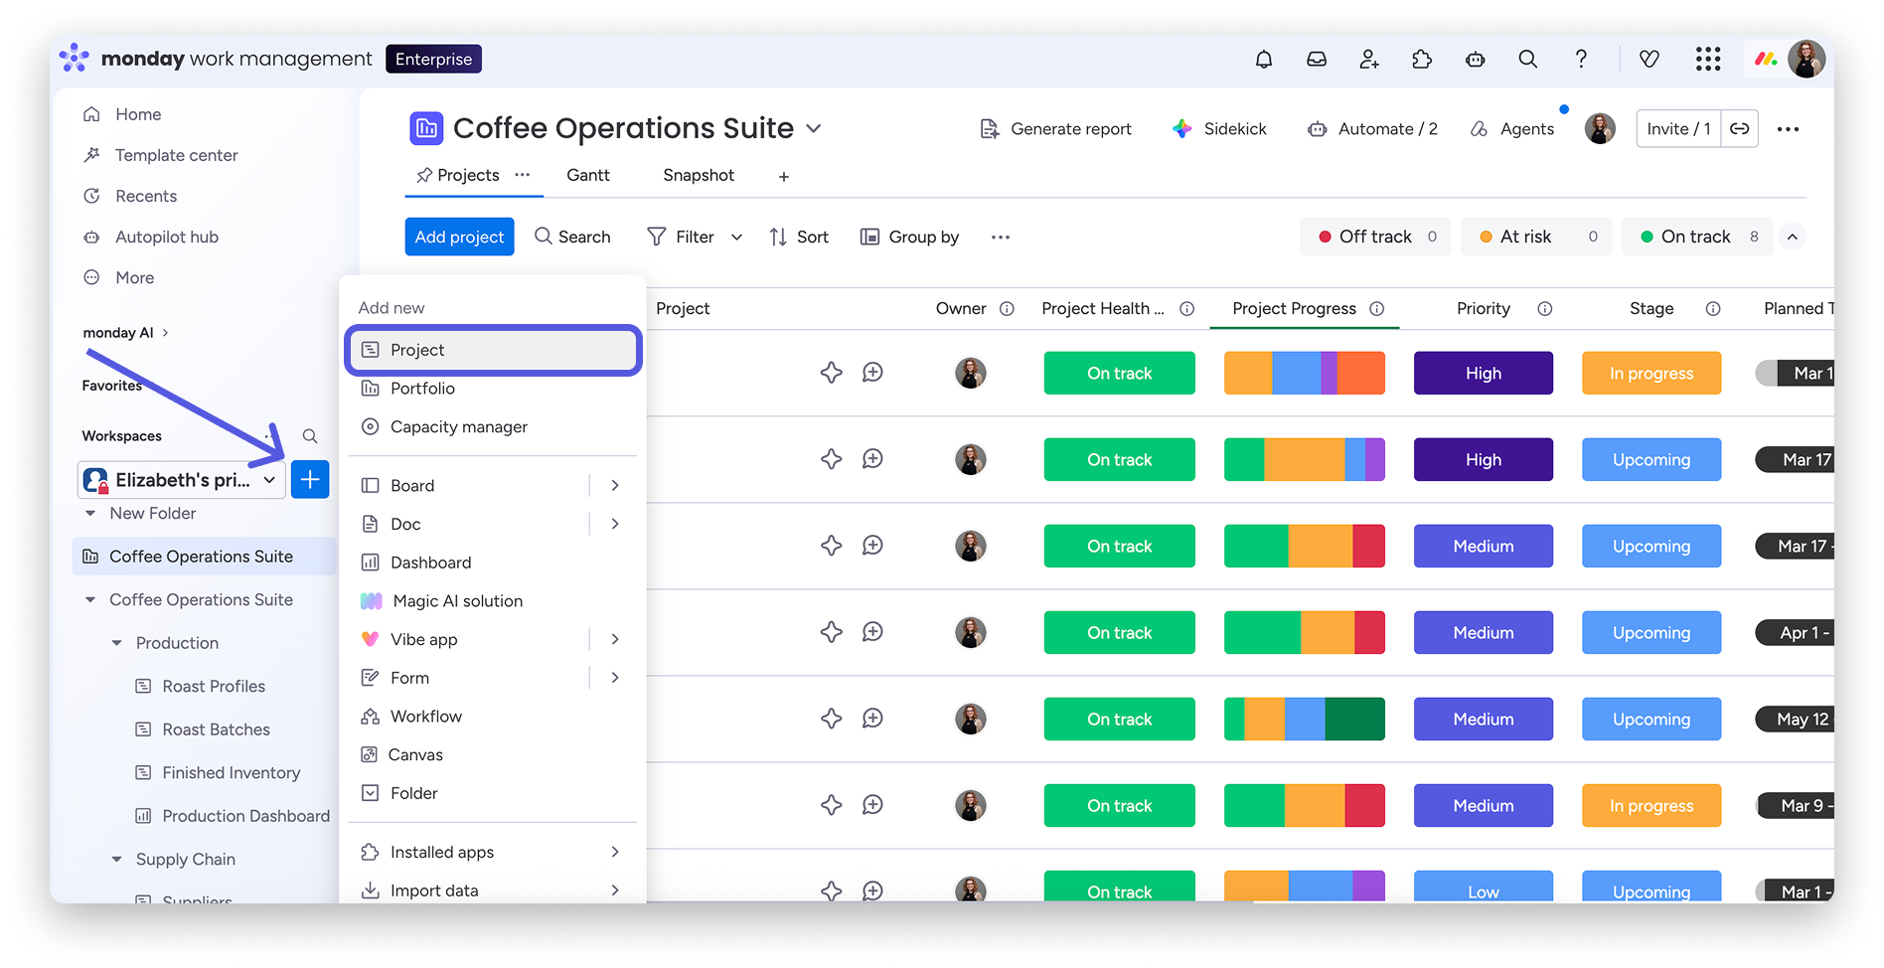Open the Coffee Operations Suite title dropdown
This screenshot has width=1884, height=968.
point(814,128)
